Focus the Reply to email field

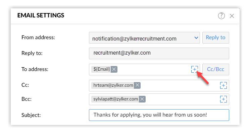(x=159, y=53)
